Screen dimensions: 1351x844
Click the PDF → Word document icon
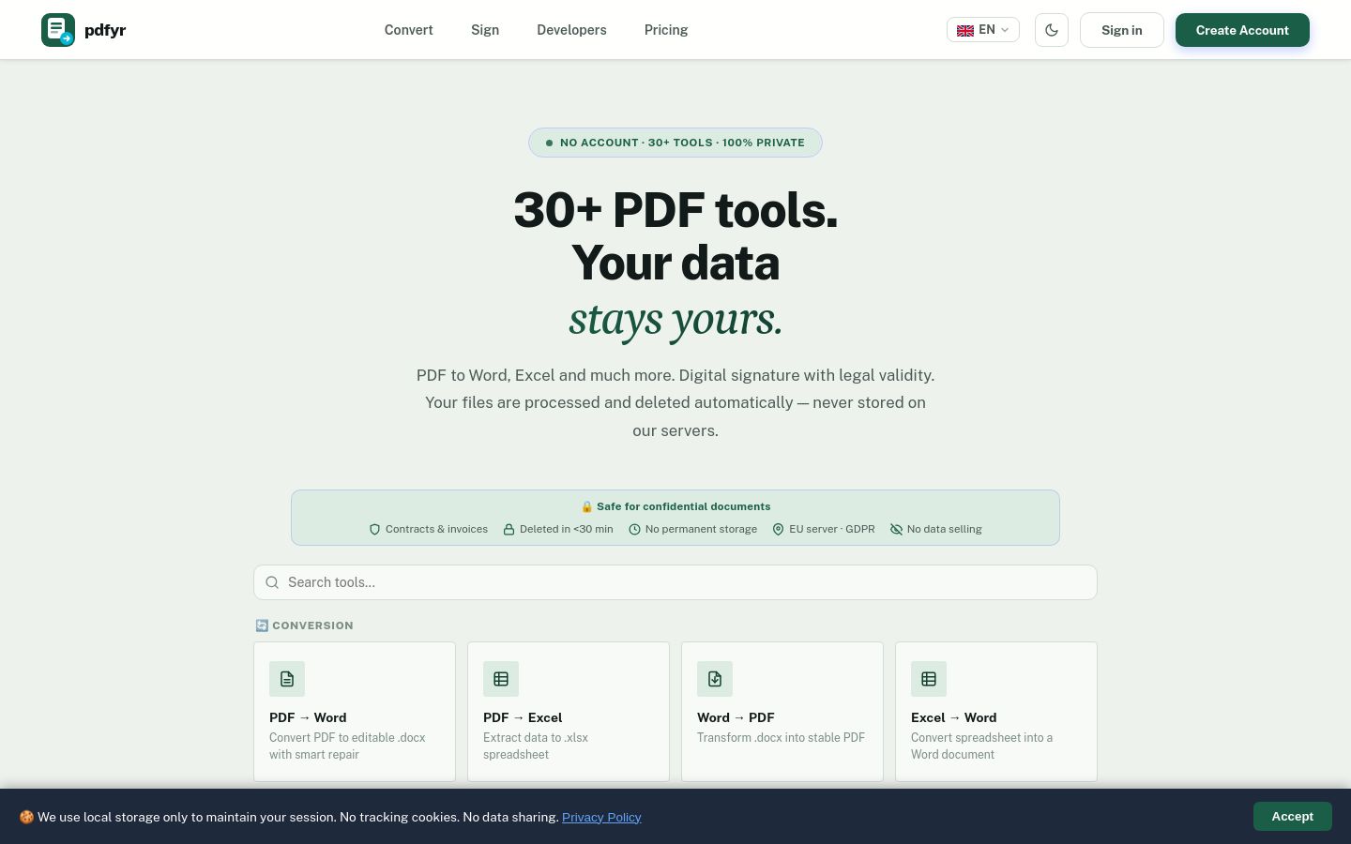(287, 679)
